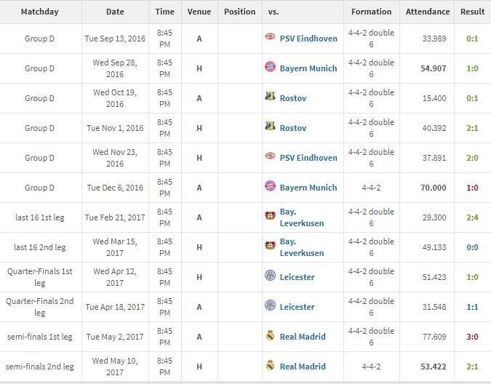Click Leicester crest in Apr 12 row
Screen dimensions: 491x384
pos(270,276)
